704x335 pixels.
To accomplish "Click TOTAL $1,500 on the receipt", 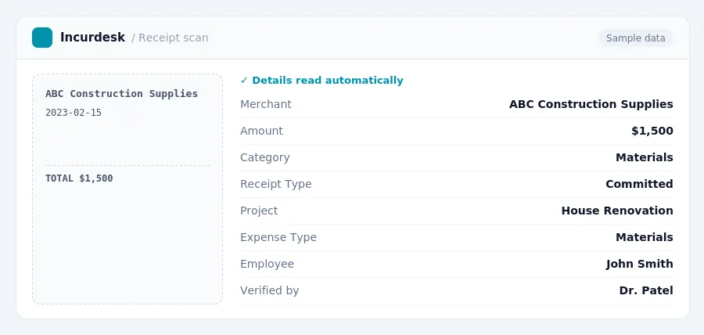I will (x=79, y=178).
